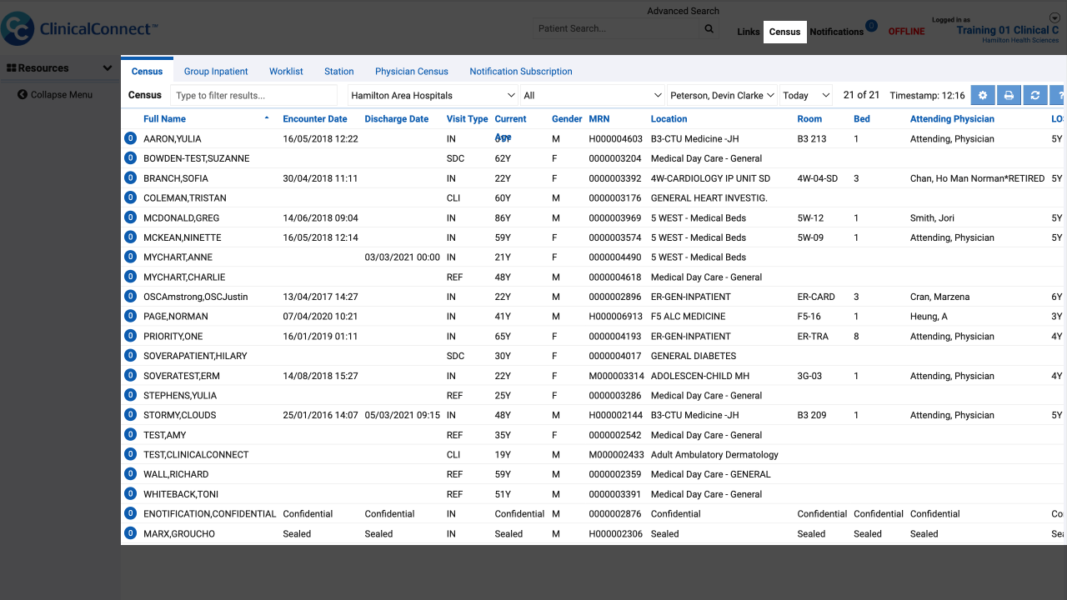This screenshot has height=600, width=1067.
Task: Open the Physician Census tab
Action: click(x=412, y=72)
